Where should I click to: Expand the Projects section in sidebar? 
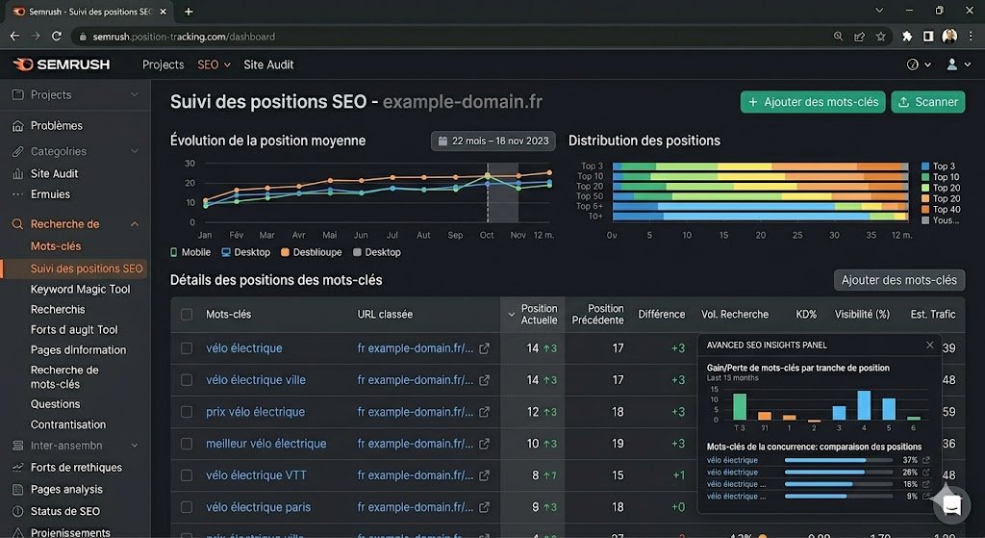coord(135,95)
